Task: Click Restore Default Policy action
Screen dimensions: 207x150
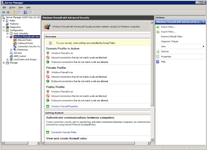Action: (172, 37)
